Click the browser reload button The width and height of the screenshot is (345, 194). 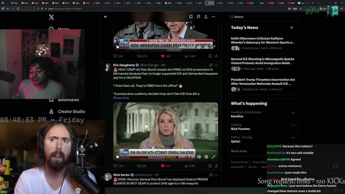[x=18, y=9]
